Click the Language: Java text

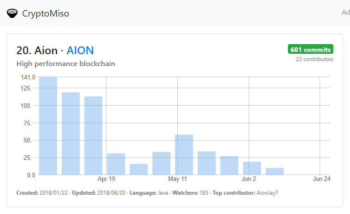(x=149, y=193)
